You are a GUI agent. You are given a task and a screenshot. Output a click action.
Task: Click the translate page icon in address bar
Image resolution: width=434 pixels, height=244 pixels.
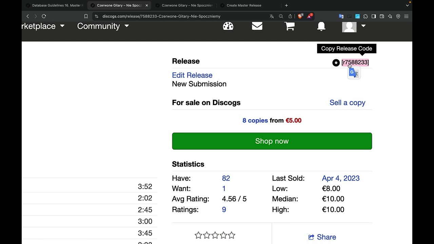point(272,16)
